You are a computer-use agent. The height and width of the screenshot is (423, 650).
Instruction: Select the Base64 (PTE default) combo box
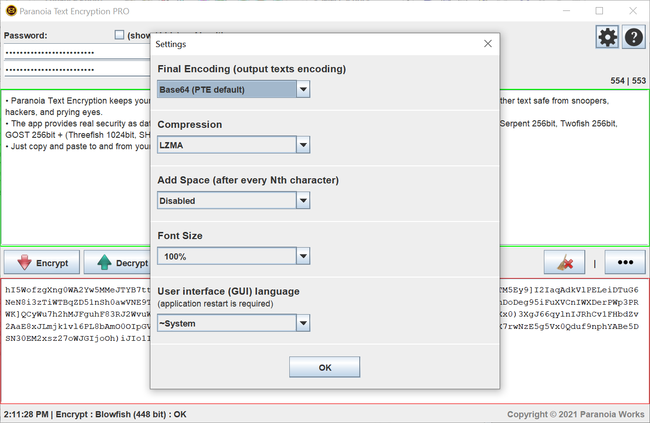coord(227,89)
